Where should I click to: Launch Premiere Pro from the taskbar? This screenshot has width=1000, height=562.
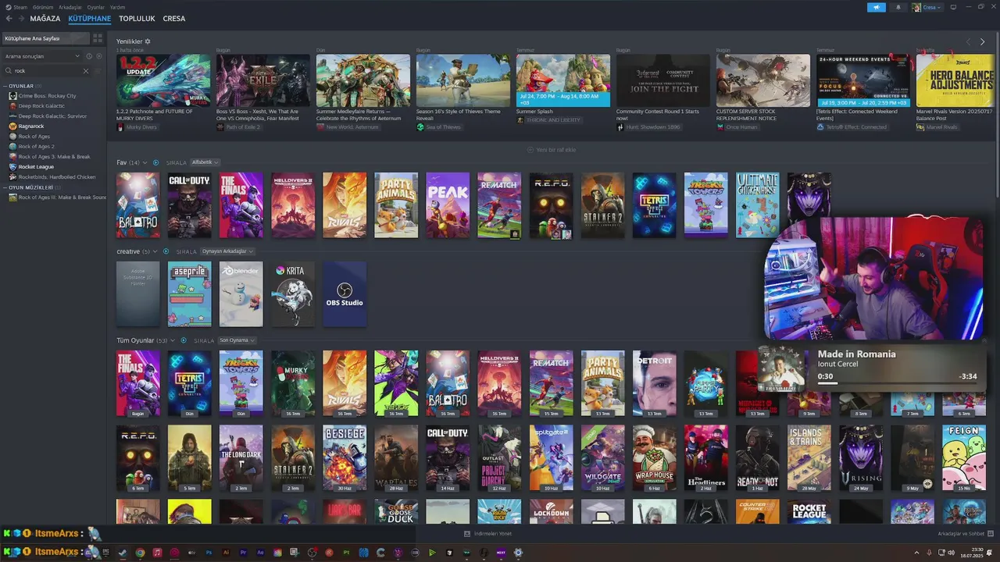(243, 553)
